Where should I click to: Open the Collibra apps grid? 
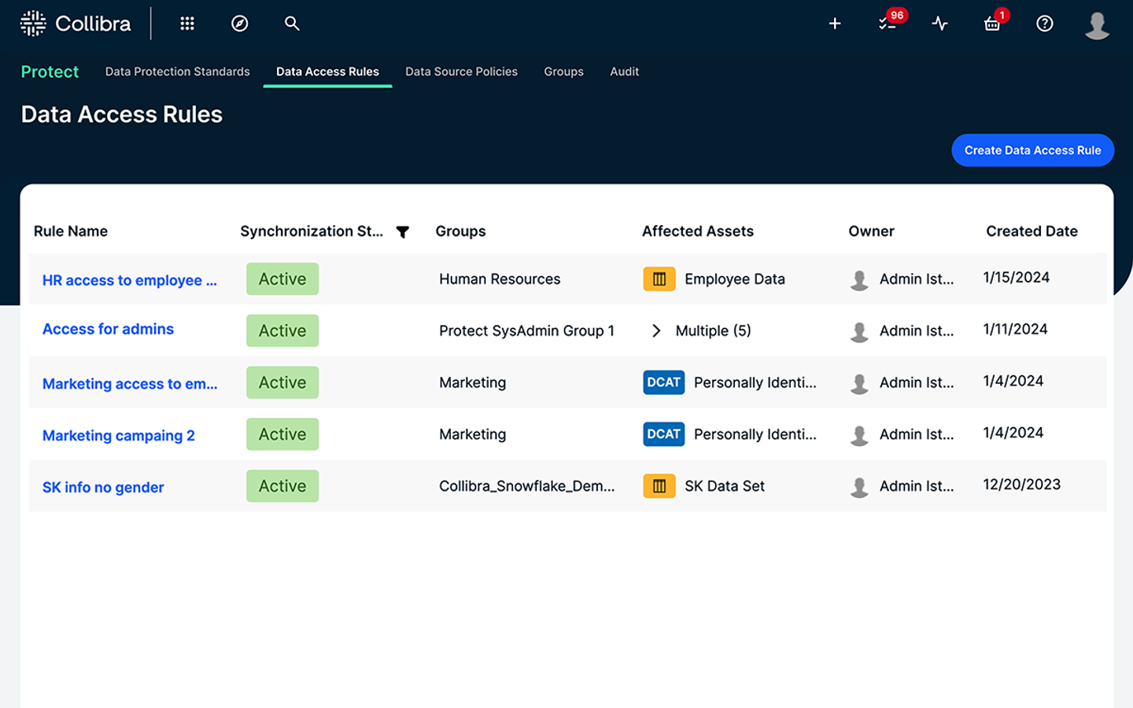[186, 24]
